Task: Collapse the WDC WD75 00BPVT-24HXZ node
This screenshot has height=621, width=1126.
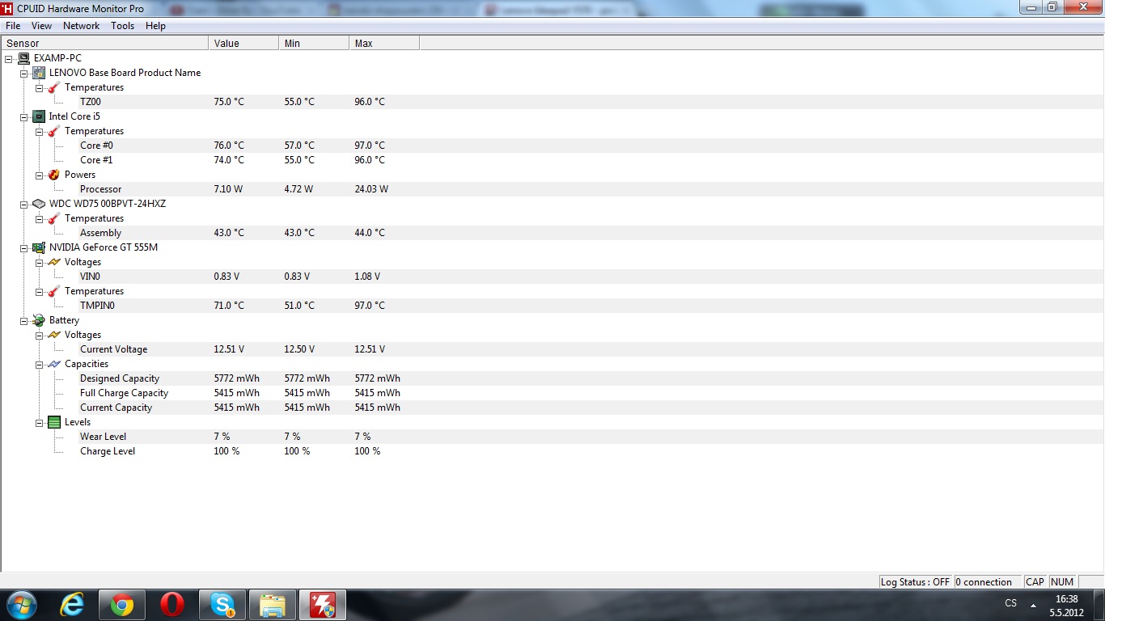Action: tap(23, 204)
